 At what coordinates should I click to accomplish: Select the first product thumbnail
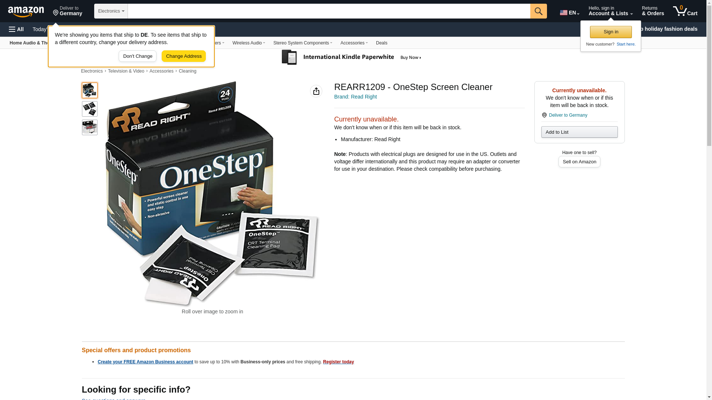click(90, 90)
